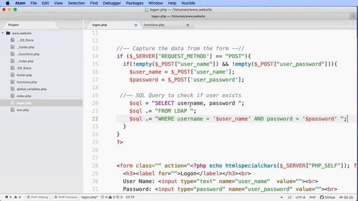Open the Find menu
The height and width of the screenshot is (201, 358).
93,3
